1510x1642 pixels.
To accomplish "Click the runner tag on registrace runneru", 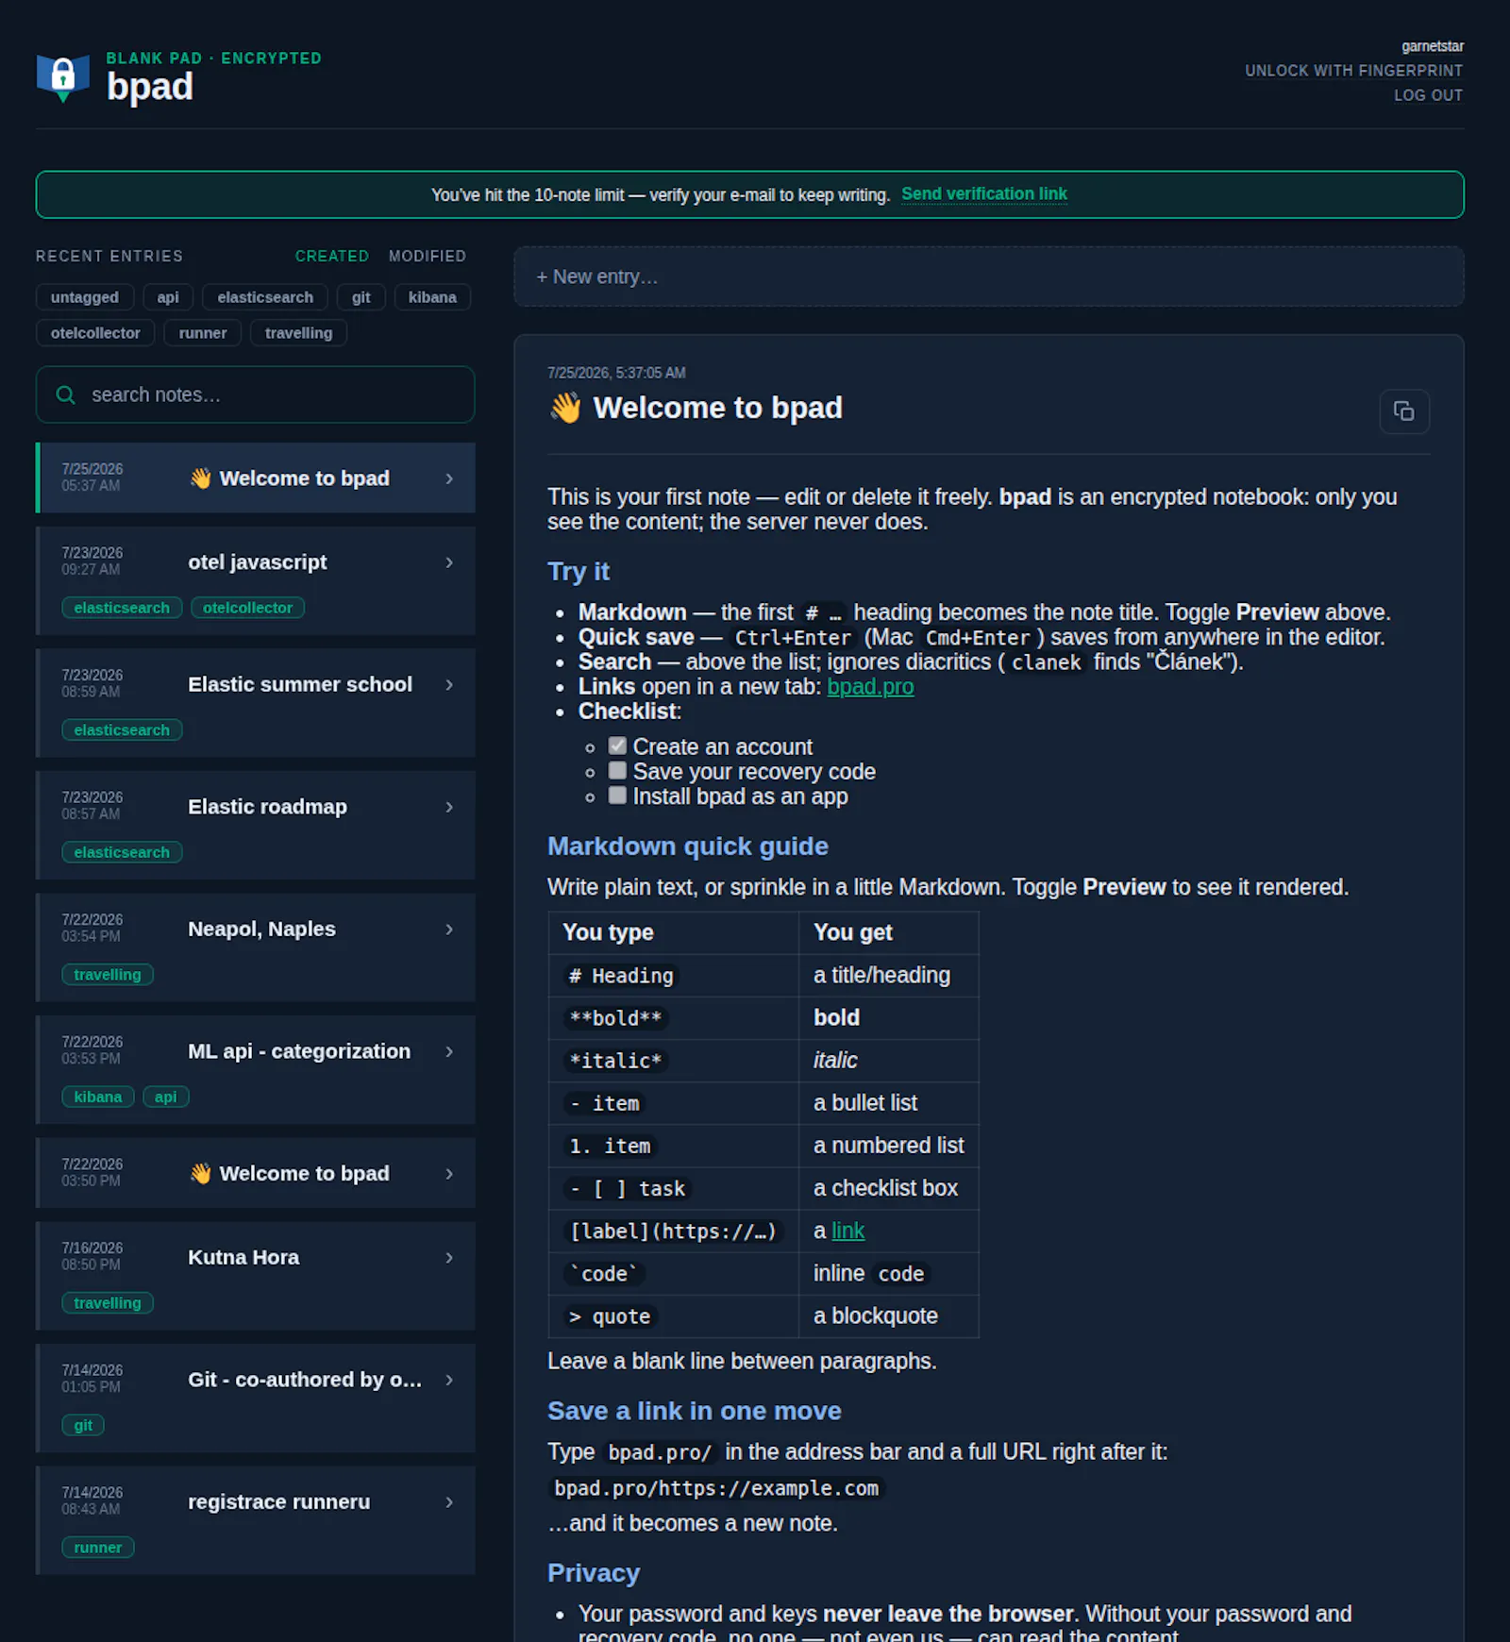I will coord(98,1548).
